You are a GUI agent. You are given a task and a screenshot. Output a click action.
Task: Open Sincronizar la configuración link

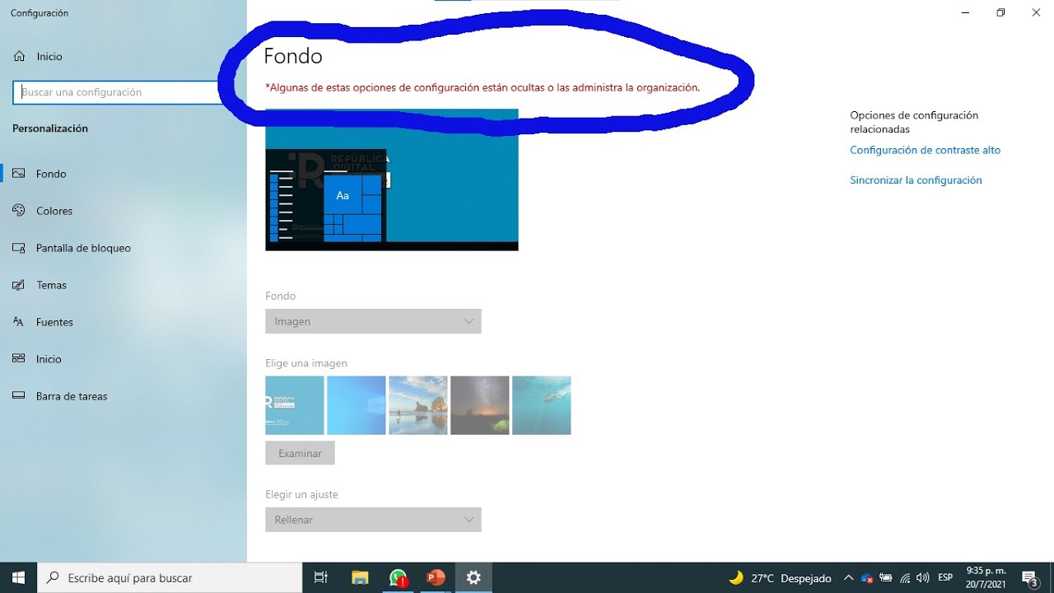[x=916, y=180]
